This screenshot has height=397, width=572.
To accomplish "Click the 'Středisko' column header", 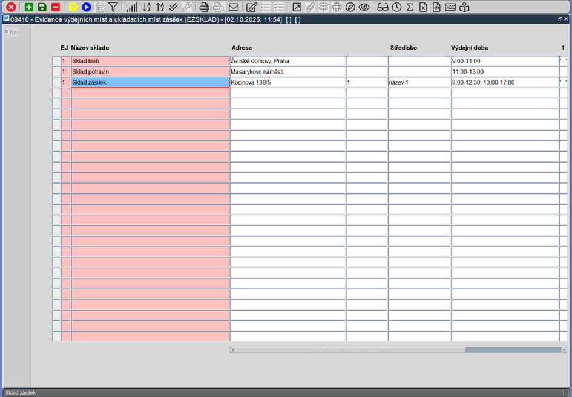I will [404, 48].
